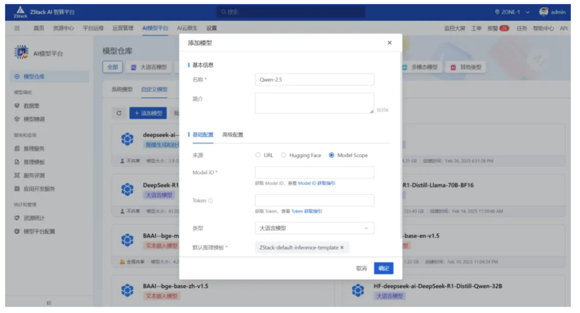Open the 设置 menu

[x=212, y=28]
